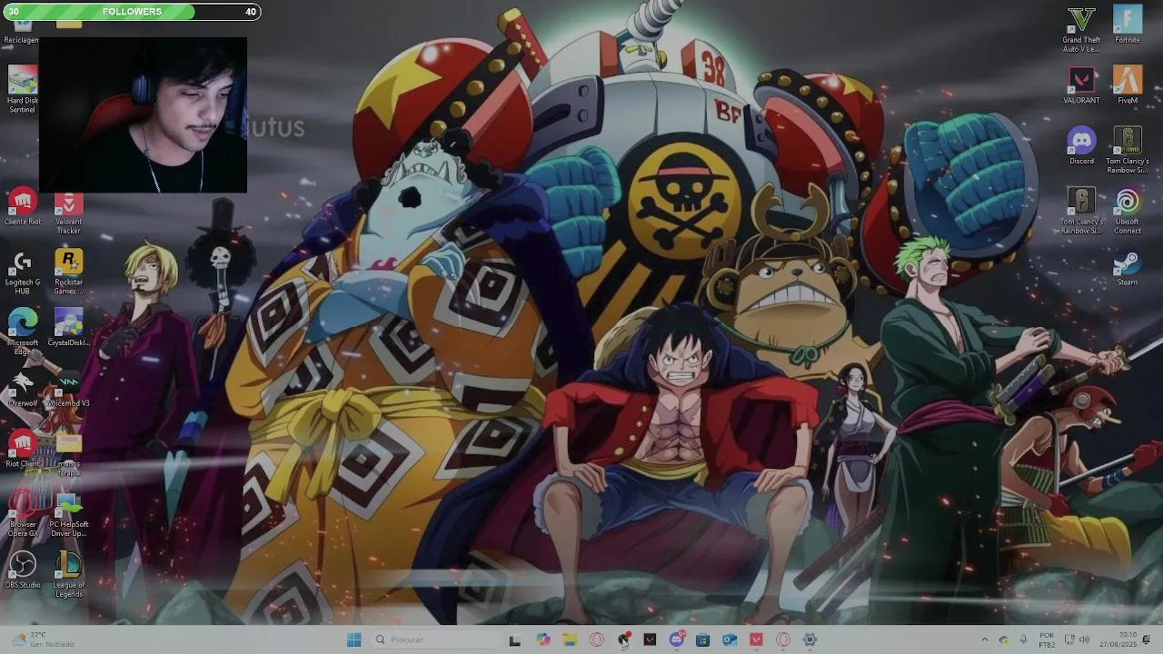
Task: Open OBS Studio taskbar icon
Action: pos(623,639)
